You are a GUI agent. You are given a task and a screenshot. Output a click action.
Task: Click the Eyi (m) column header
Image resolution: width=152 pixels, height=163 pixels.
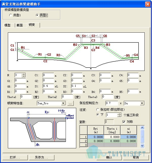96,130
